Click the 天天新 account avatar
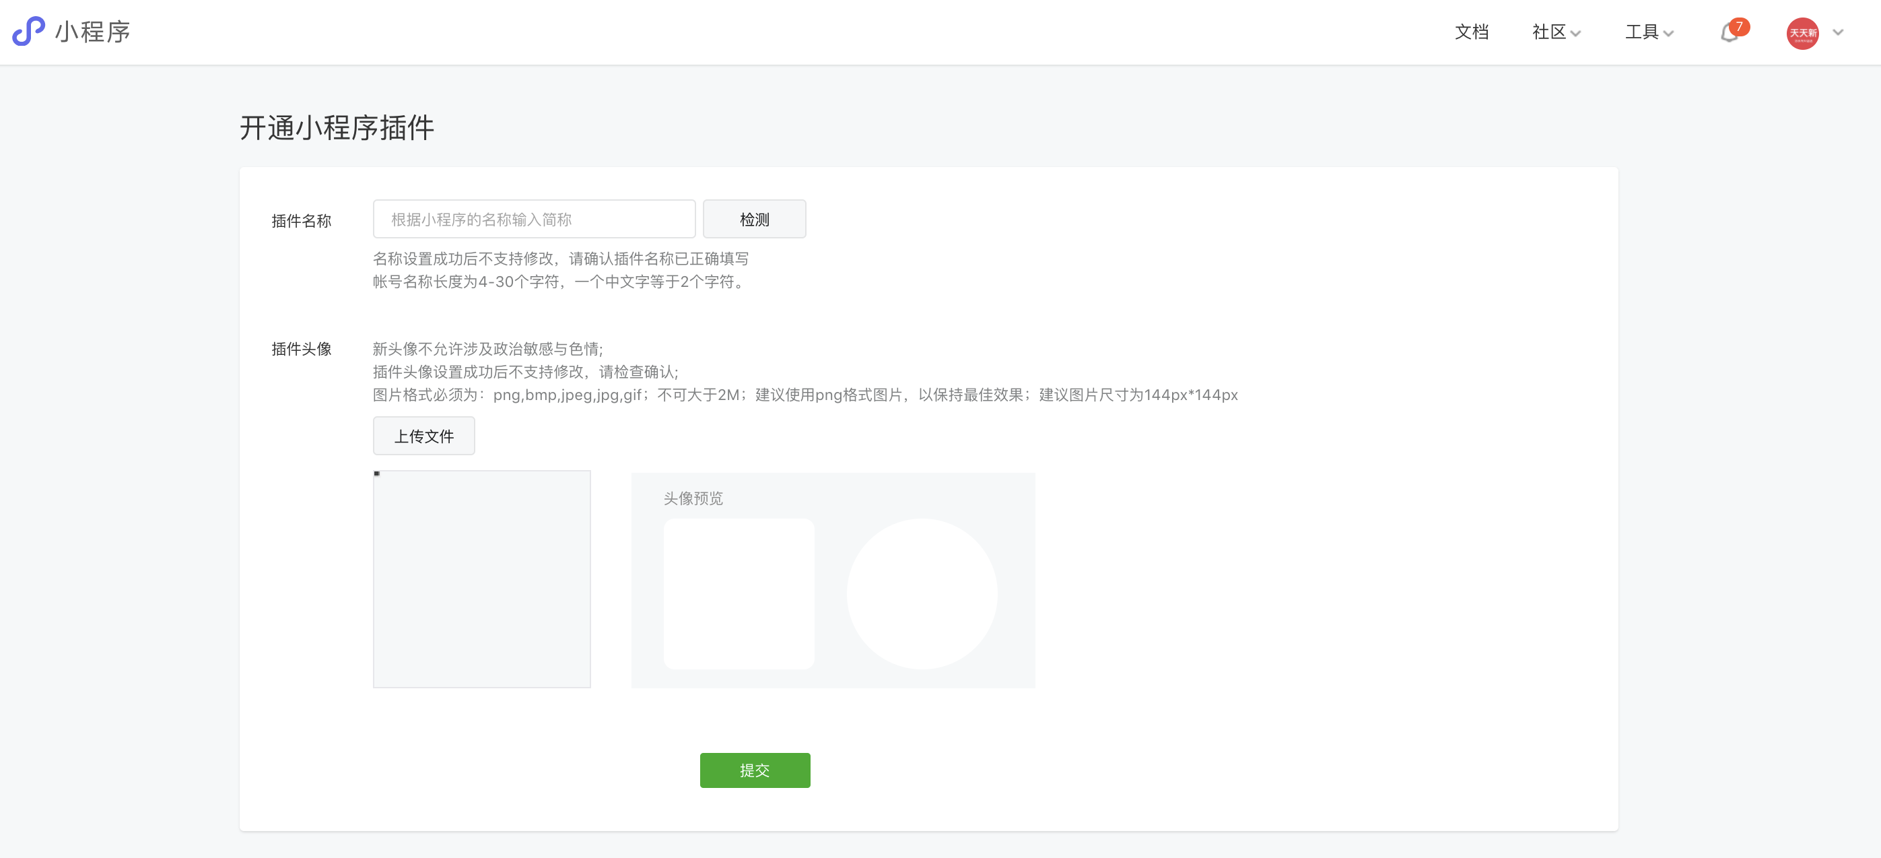The width and height of the screenshot is (1881, 858). [1804, 33]
